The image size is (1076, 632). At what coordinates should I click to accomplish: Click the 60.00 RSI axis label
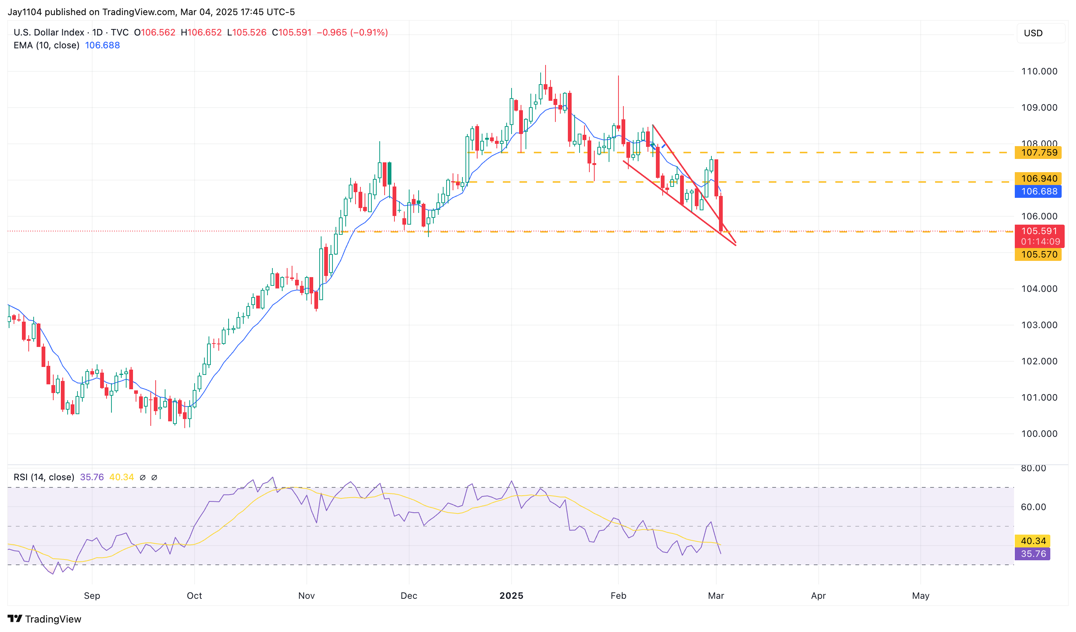tap(1033, 507)
